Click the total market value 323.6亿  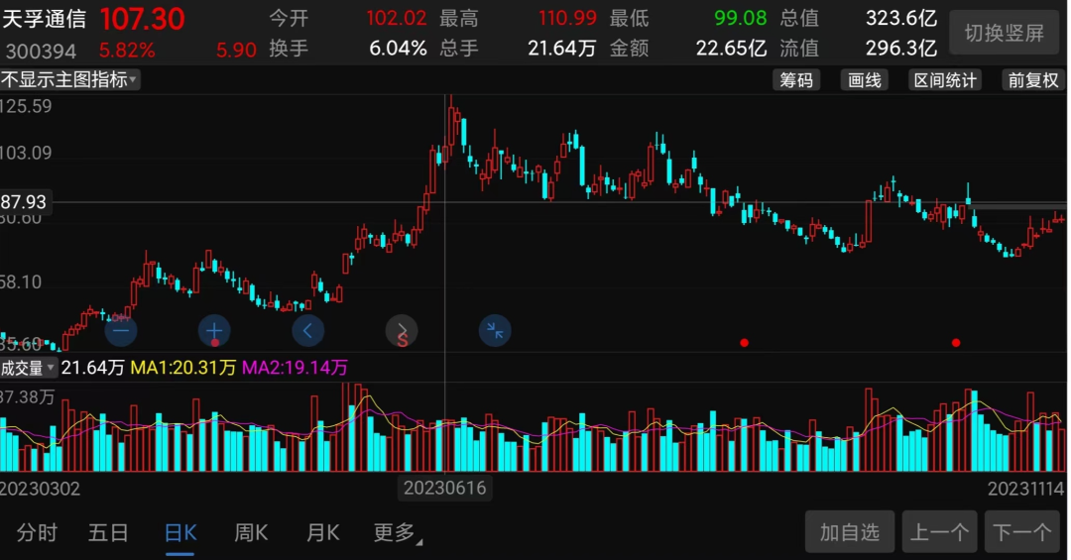900,18
